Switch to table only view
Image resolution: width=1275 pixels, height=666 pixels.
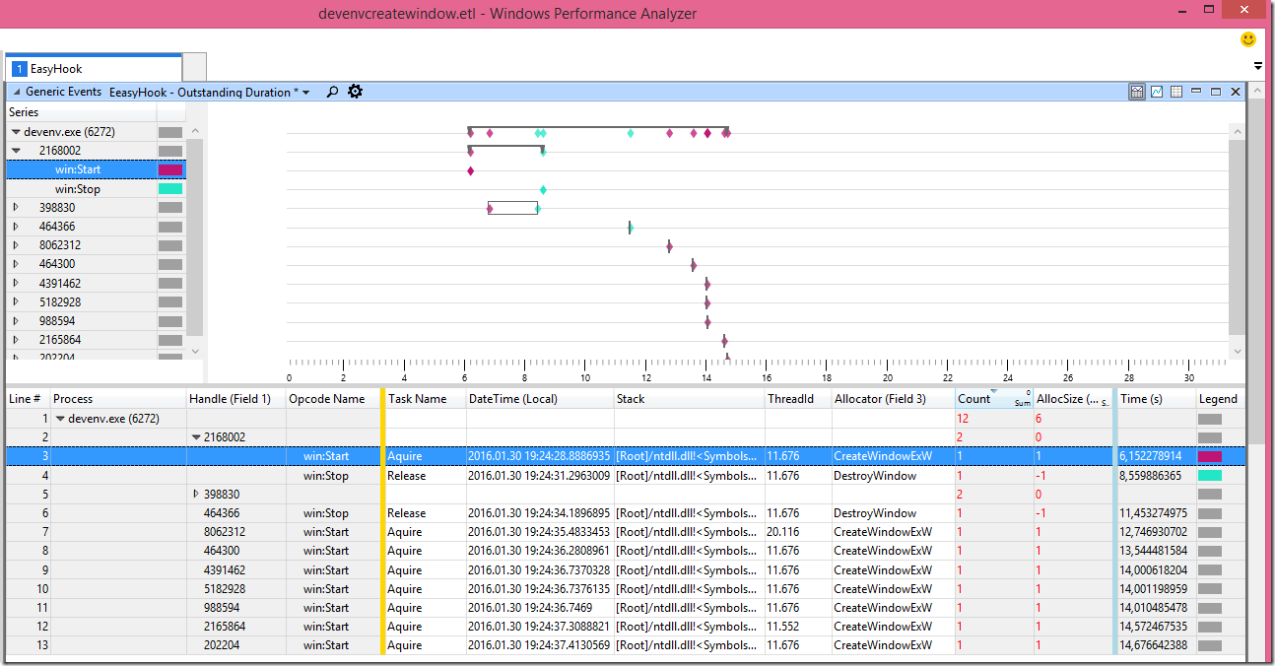pyautogui.click(x=1176, y=92)
